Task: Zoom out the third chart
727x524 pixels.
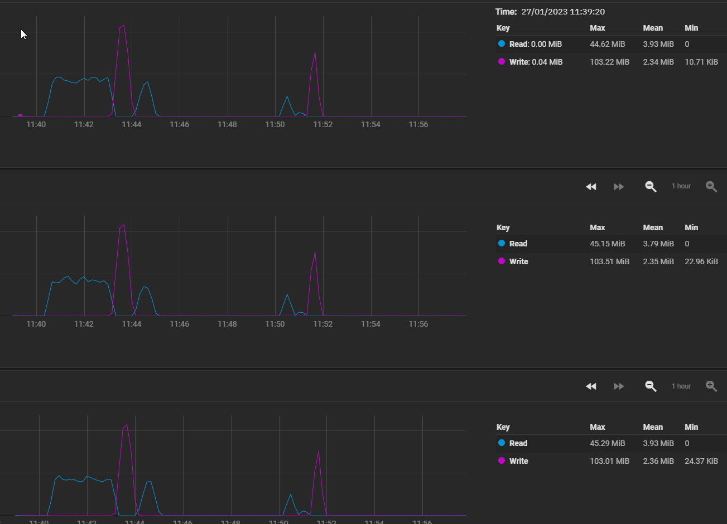Action: (x=651, y=386)
